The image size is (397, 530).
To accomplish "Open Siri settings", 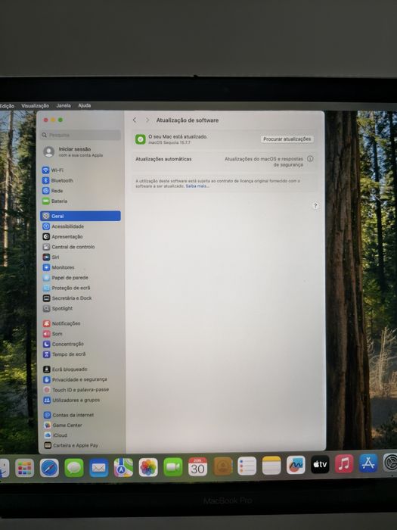I will [80, 257].
